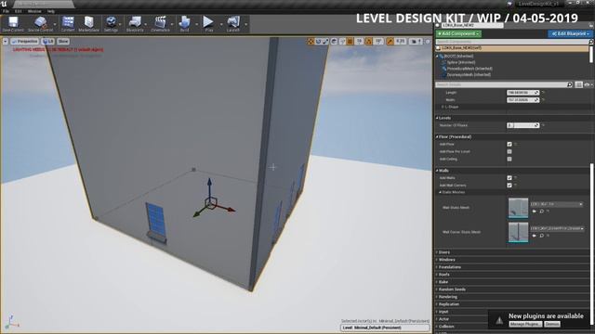This screenshot has height=334, width=595.
Task: Toggle the Add Wall Corners checkbox
Action: 509,186
